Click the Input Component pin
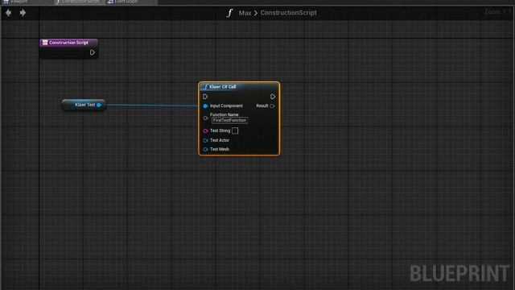This screenshot has height=290, width=515. pyautogui.click(x=206, y=106)
